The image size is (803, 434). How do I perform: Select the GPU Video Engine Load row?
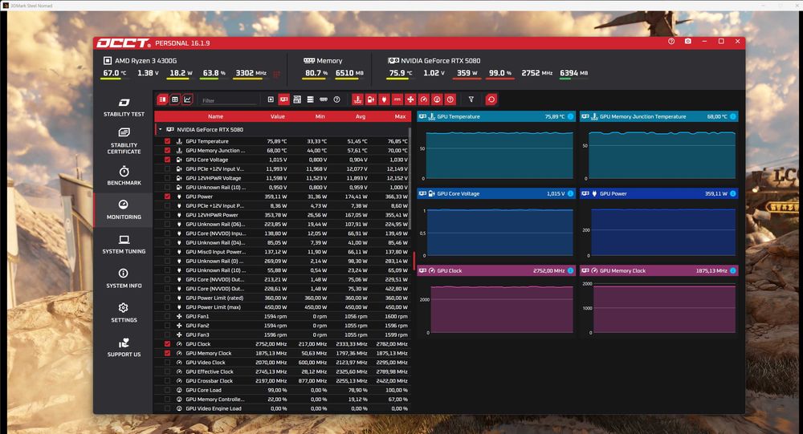pyautogui.click(x=283, y=408)
